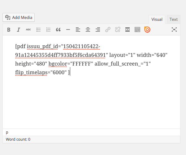
Task: Place the cursor in the editor's empty area
Action: (x=91, y=103)
